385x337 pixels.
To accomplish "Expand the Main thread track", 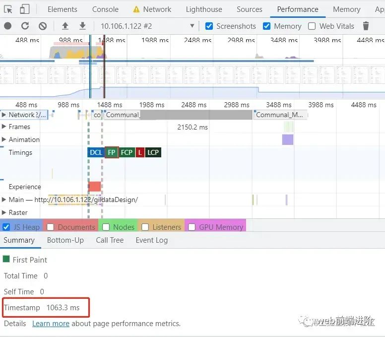I will (3, 200).
